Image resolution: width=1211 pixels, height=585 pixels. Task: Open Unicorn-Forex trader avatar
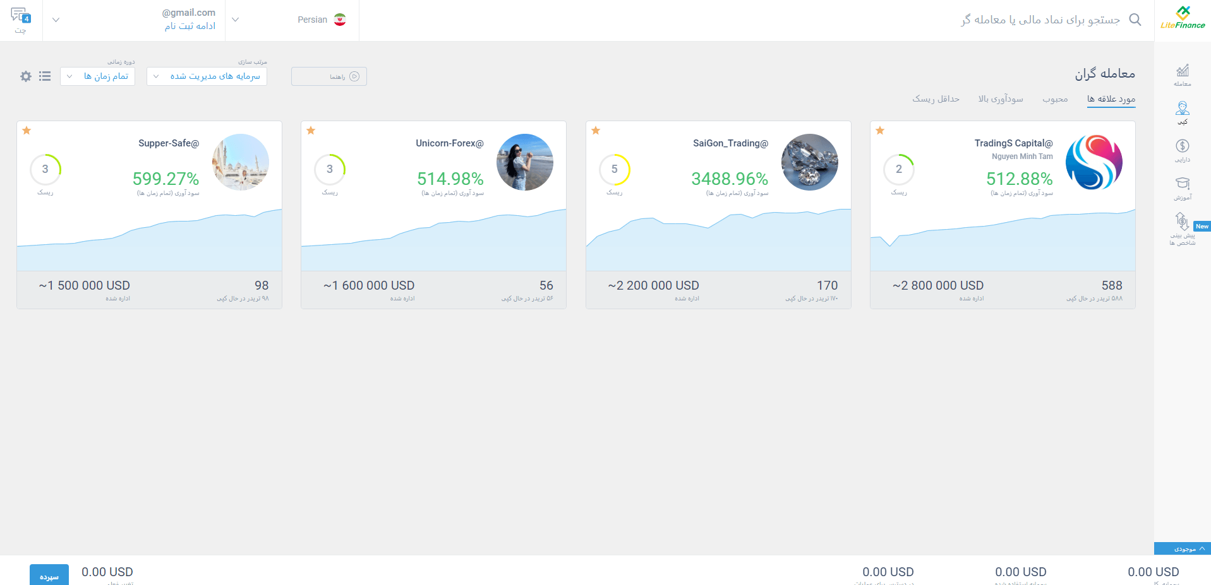[525, 162]
